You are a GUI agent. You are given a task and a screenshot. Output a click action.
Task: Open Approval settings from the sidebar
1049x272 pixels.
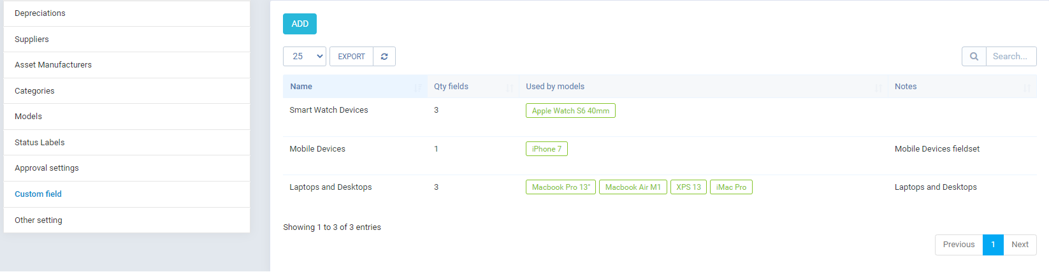(x=47, y=168)
